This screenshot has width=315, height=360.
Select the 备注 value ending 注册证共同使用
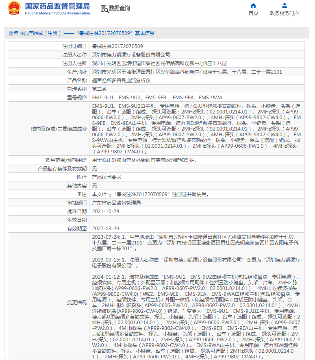click(x=151, y=194)
